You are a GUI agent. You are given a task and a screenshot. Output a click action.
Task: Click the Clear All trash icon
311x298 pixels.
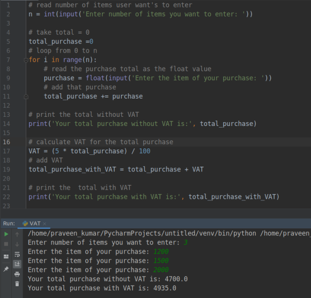pos(17,284)
